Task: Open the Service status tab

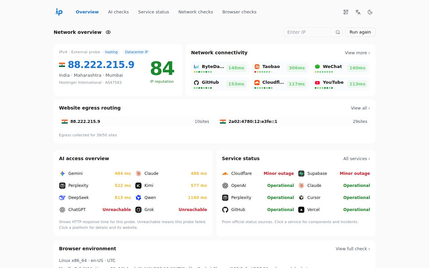Action: (x=154, y=12)
